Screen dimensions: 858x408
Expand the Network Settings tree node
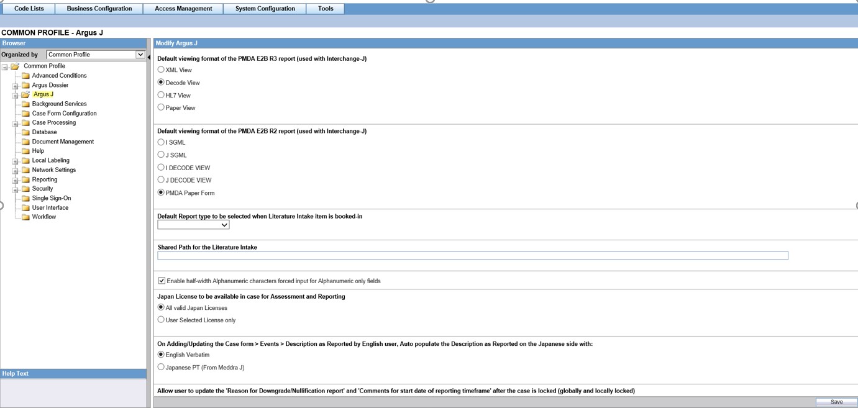tap(16, 171)
